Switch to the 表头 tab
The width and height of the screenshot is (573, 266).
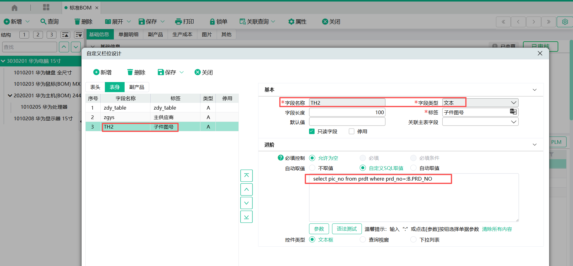(95, 87)
